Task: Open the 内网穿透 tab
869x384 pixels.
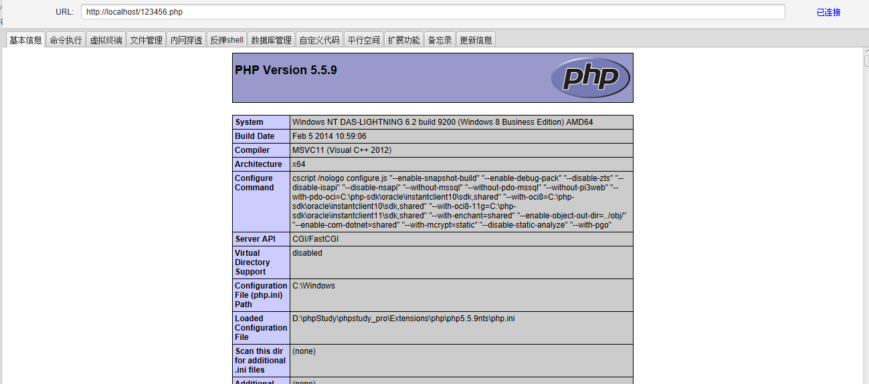Action: point(186,40)
